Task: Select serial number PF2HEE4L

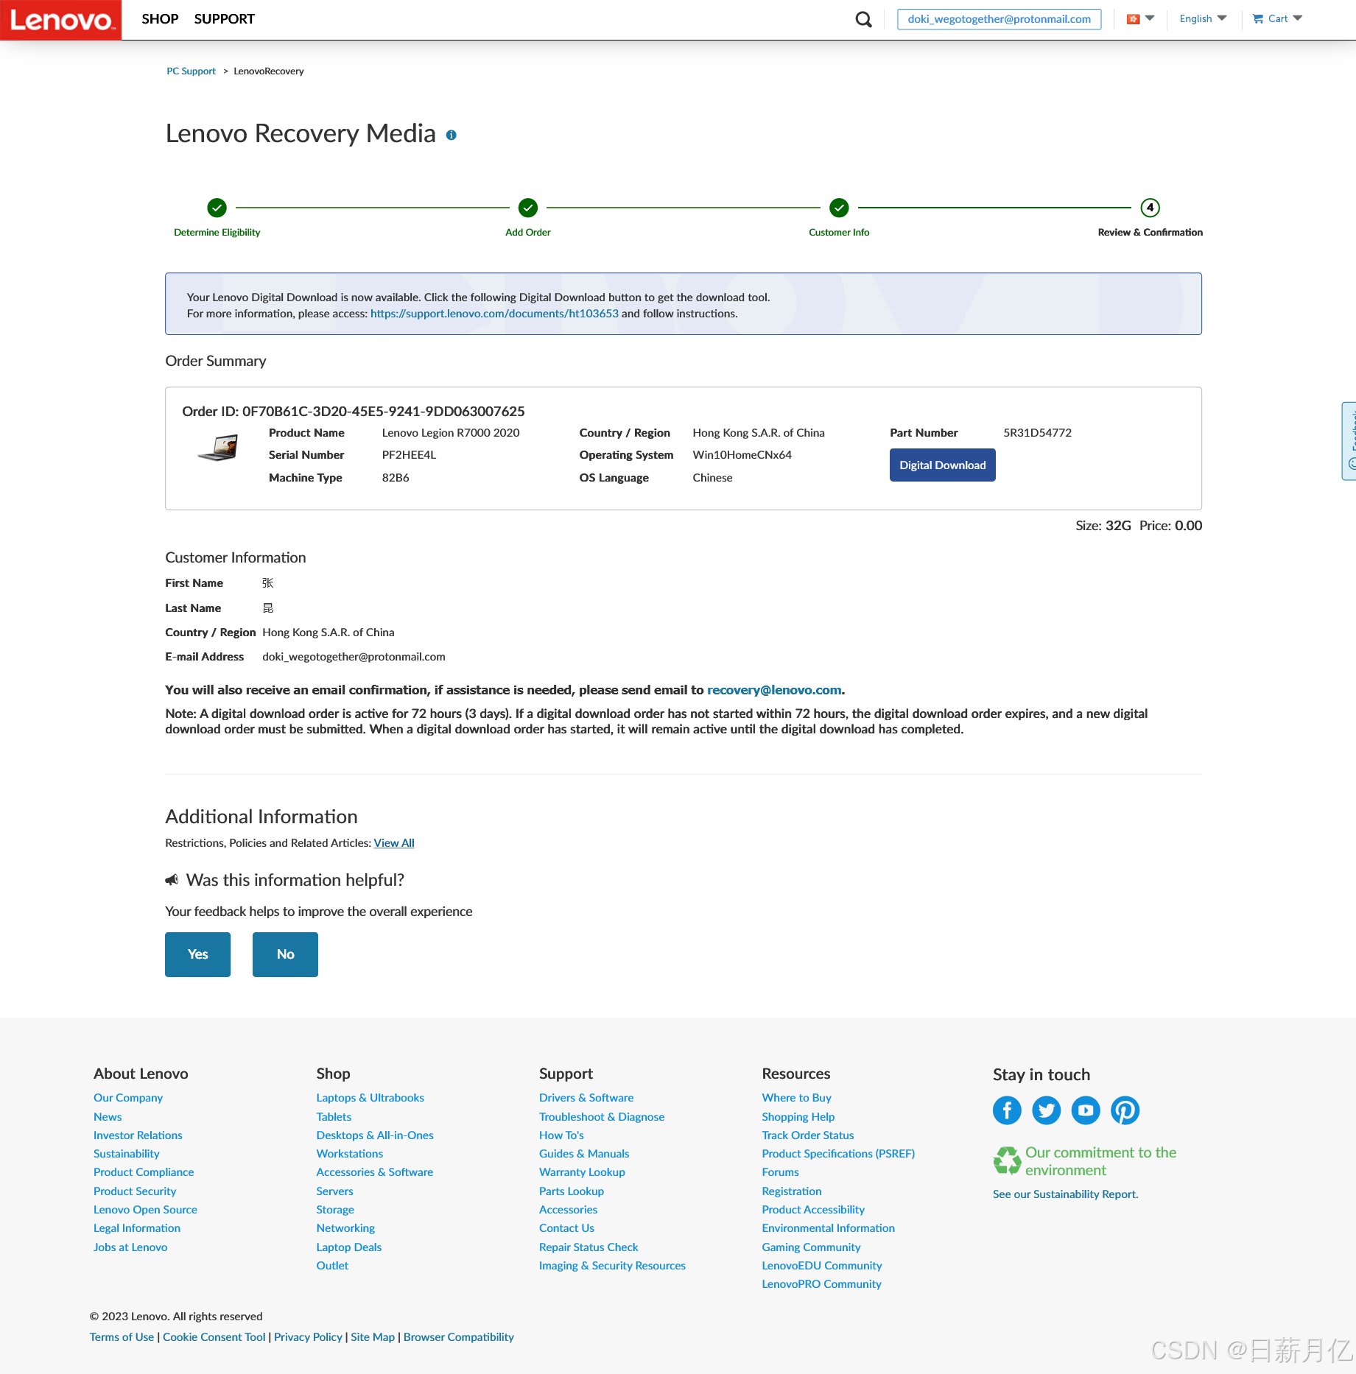Action: pos(409,455)
